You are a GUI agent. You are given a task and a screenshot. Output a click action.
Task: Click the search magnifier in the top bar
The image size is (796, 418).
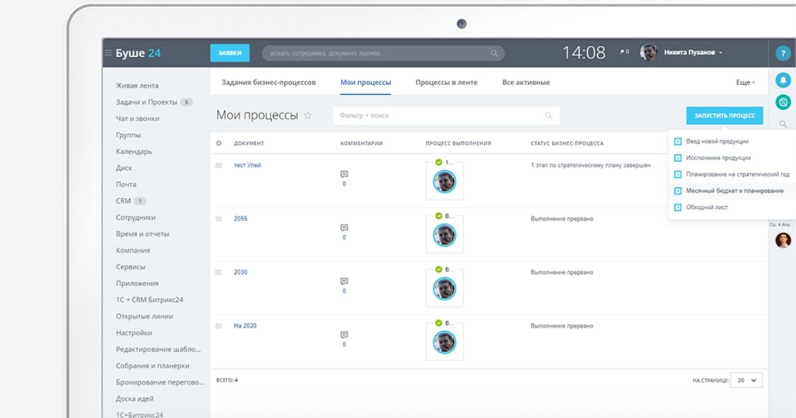[x=494, y=53]
